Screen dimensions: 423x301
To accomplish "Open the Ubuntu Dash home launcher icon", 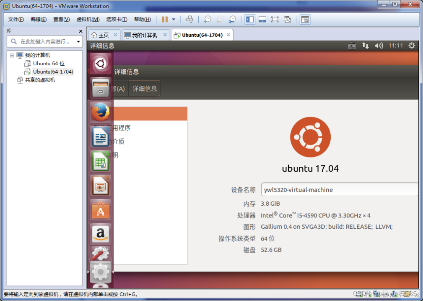I will click(100, 64).
